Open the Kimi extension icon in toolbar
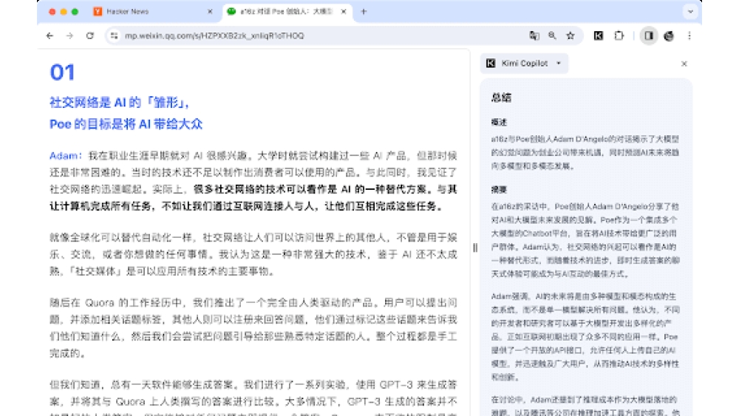The height and width of the screenshot is (416, 739). tap(599, 35)
